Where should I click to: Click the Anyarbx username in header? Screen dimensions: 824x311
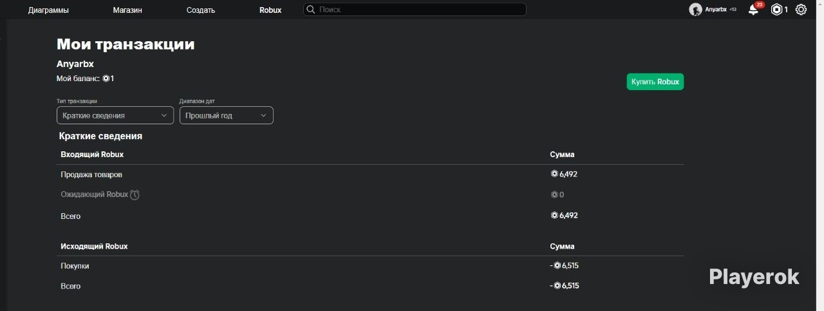coord(715,10)
